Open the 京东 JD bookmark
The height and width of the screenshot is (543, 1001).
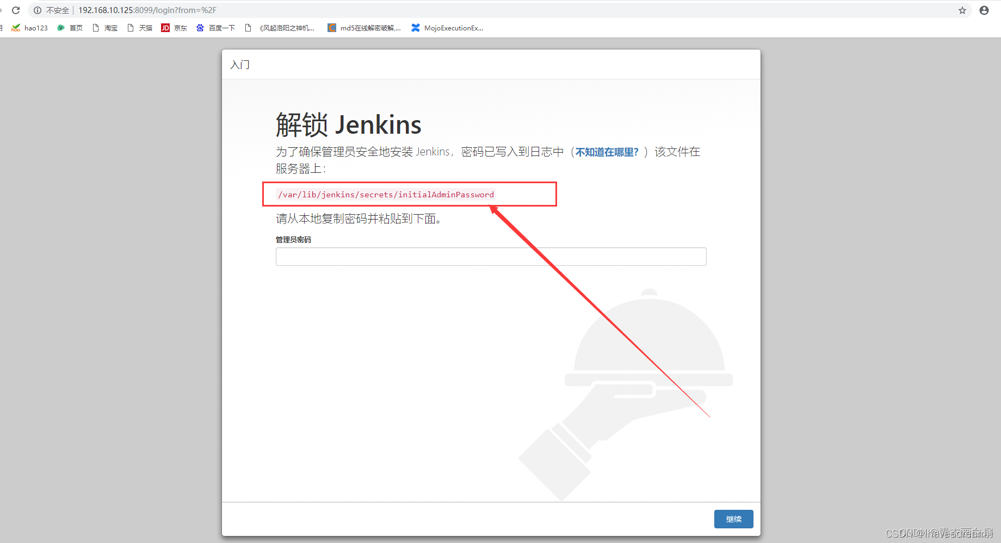pyautogui.click(x=174, y=28)
